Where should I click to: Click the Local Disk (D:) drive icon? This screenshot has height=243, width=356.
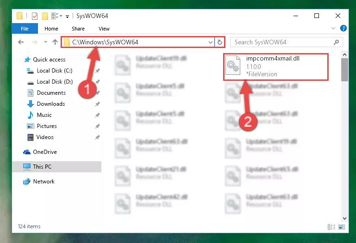coord(31,83)
